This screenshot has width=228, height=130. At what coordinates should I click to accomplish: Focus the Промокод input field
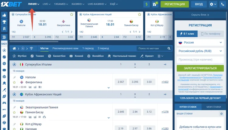(200, 60)
